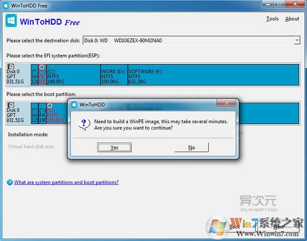Click the WinToHDD logo icon in header

click(x=11, y=21)
